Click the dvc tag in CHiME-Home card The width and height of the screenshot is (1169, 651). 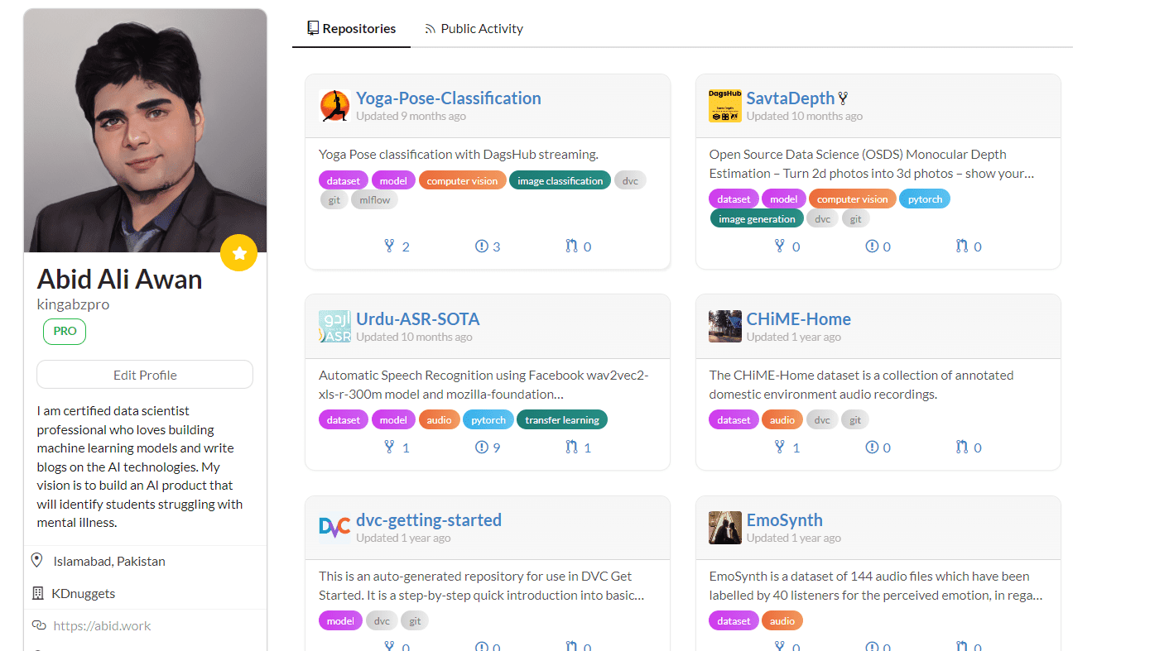822,419
